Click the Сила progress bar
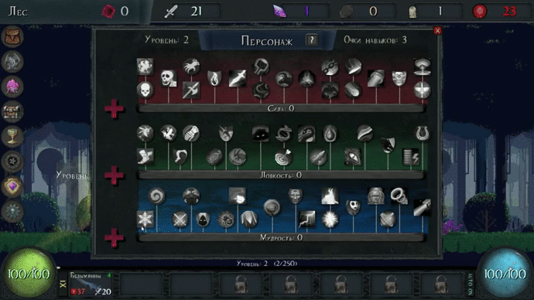The height and width of the screenshot is (300, 534). [x=281, y=108]
